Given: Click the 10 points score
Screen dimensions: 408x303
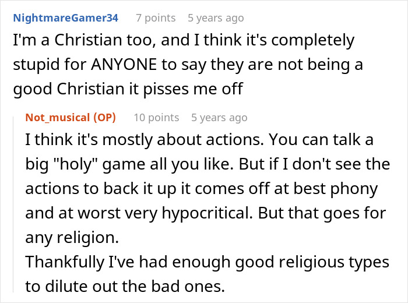Looking at the screenshot, I should pos(156,117).
